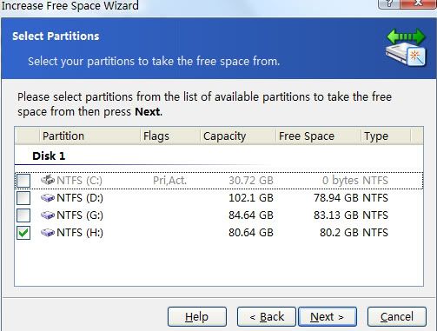This screenshot has height=331, width=437.
Task: Click the Next button to continue
Action: (328, 316)
